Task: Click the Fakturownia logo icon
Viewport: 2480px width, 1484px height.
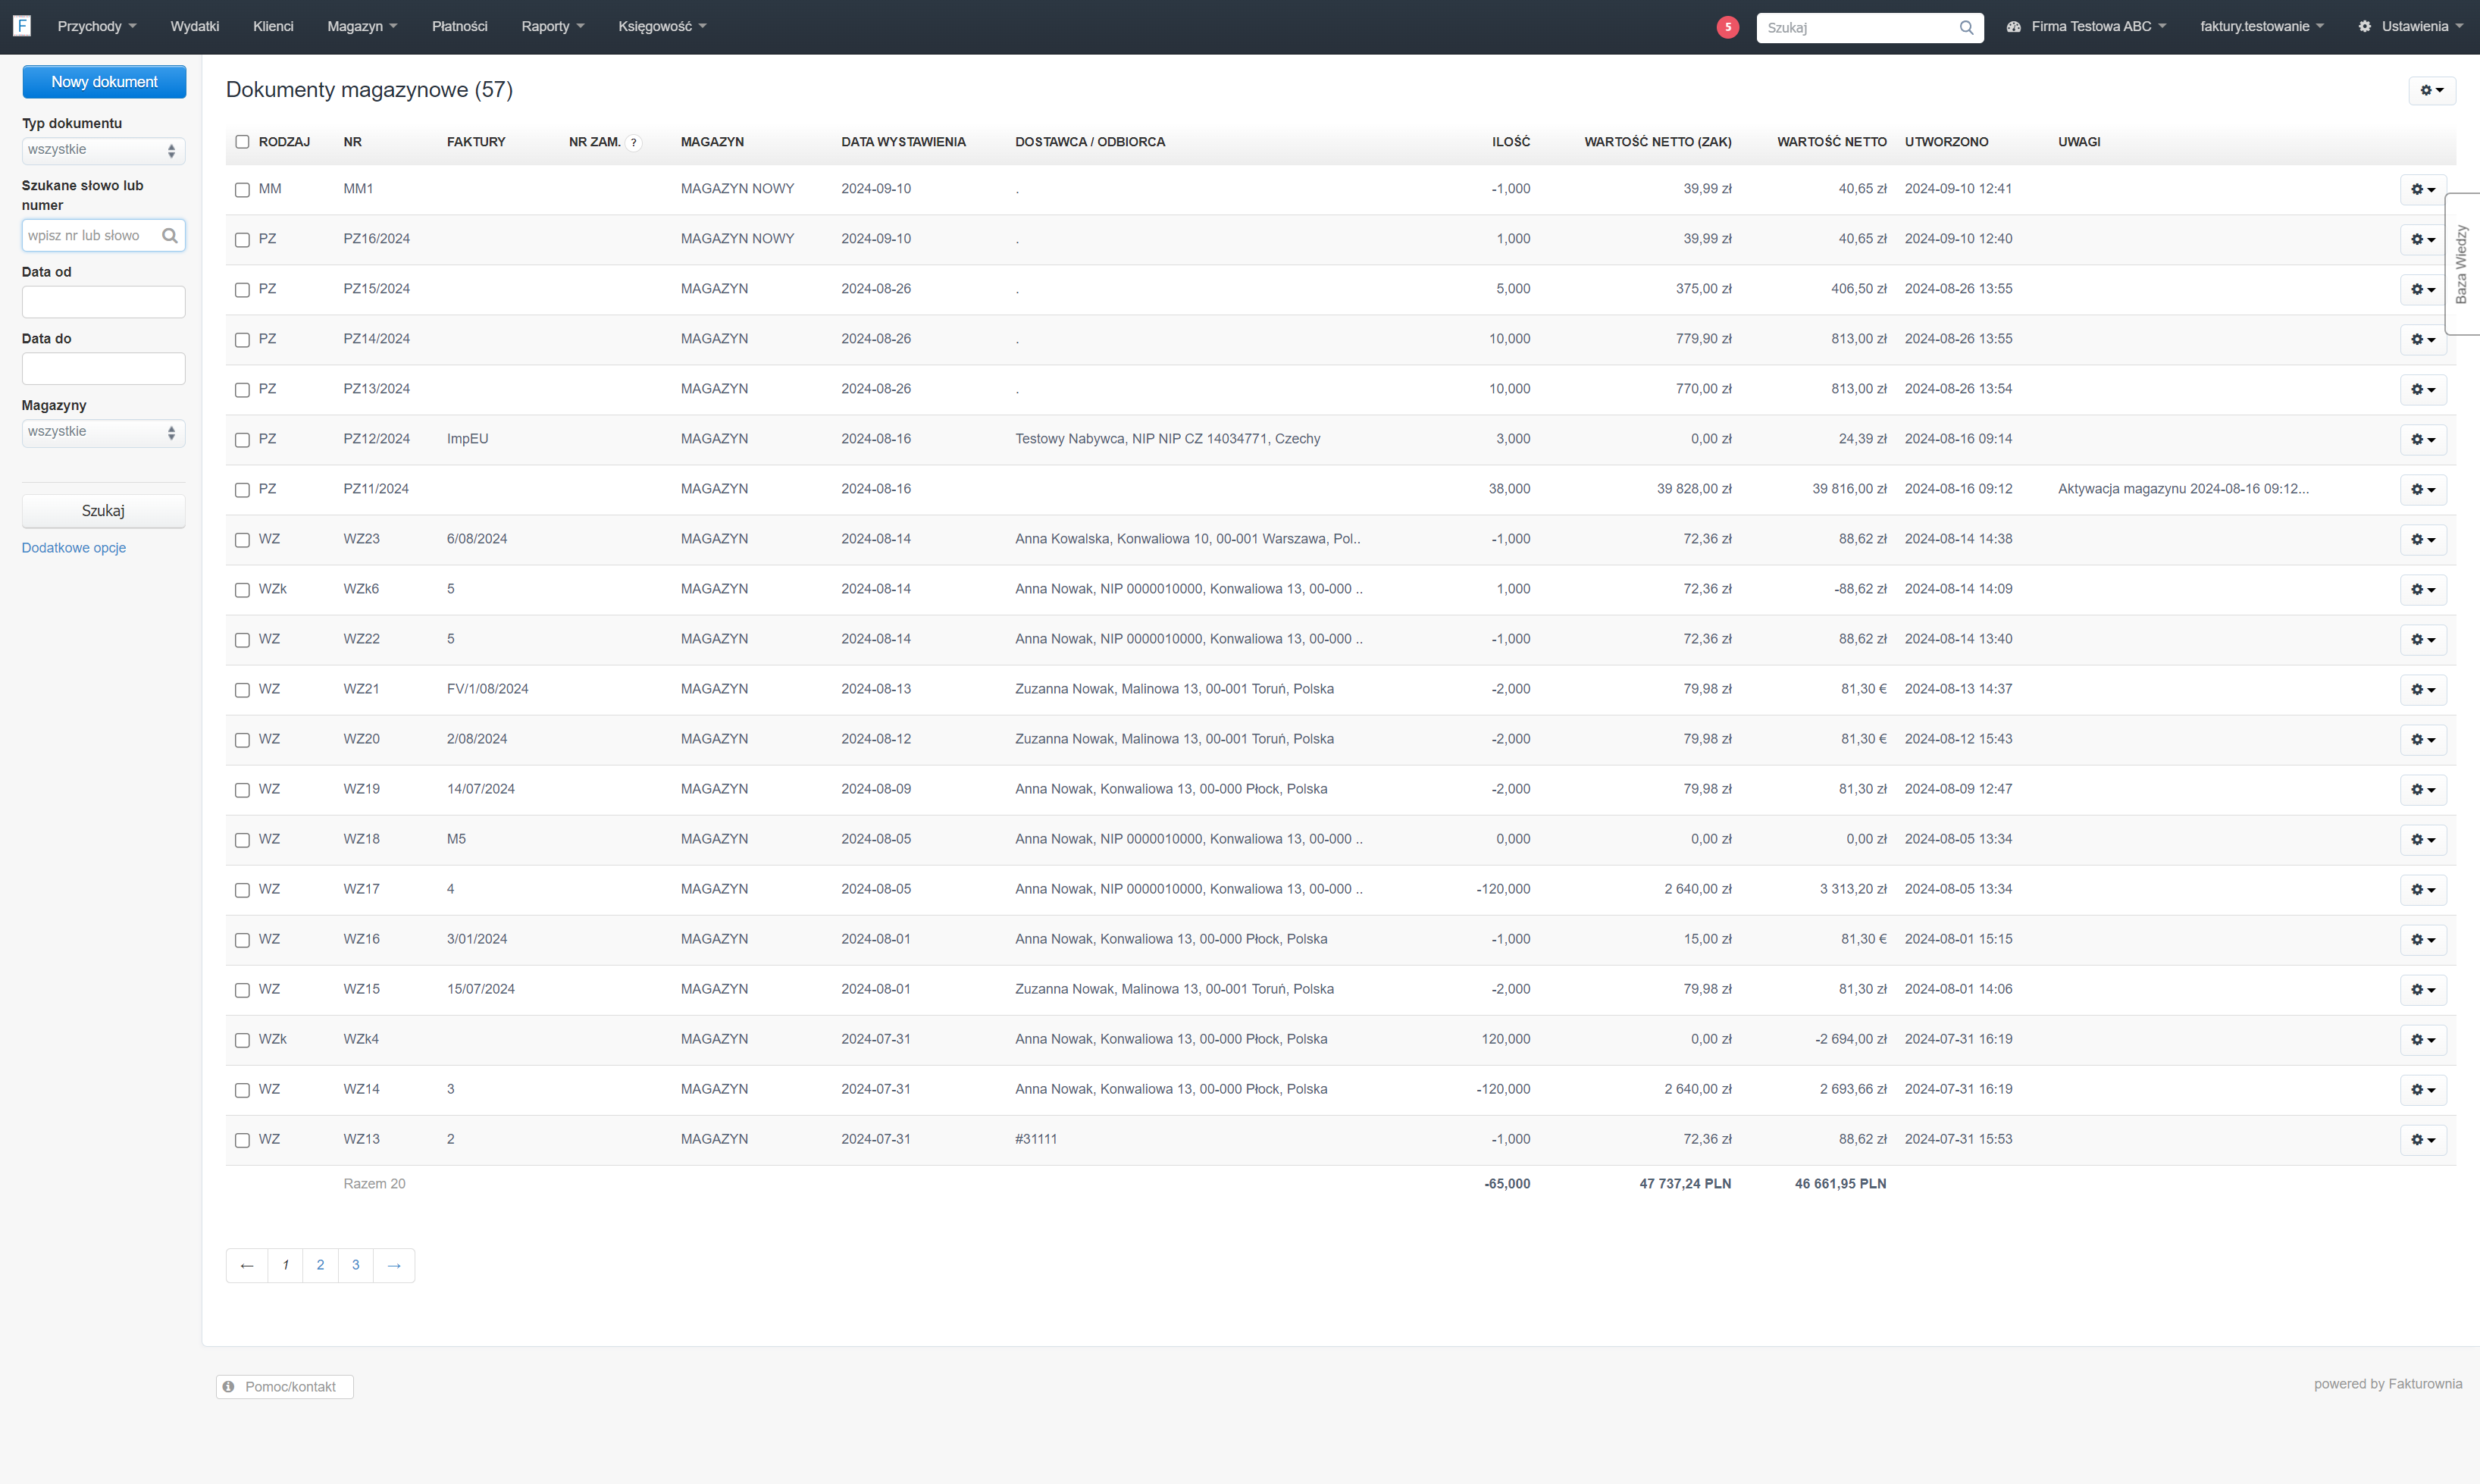Action: click(x=22, y=26)
